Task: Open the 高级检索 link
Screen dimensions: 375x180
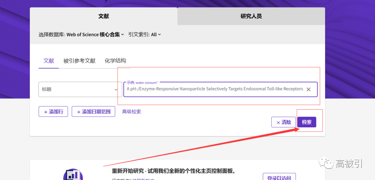Action: [x=132, y=111]
